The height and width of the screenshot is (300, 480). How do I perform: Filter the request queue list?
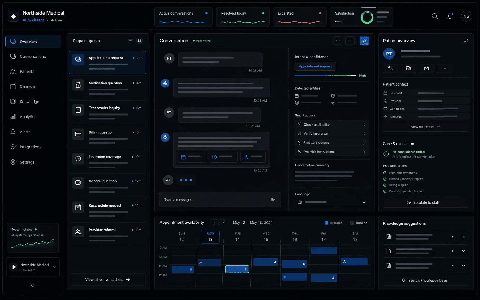[x=130, y=41]
